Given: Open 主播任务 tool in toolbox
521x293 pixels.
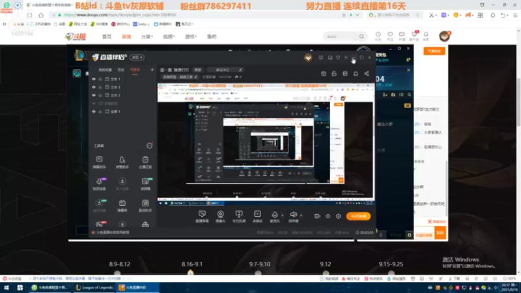Looking at the screenshot, I should tap(145, 162).
